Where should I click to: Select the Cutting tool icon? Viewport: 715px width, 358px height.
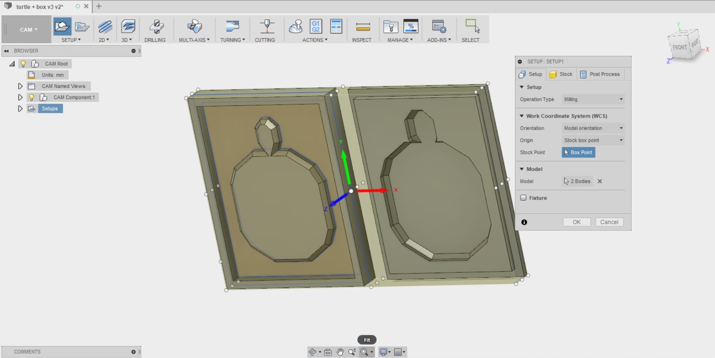point(267,27)
